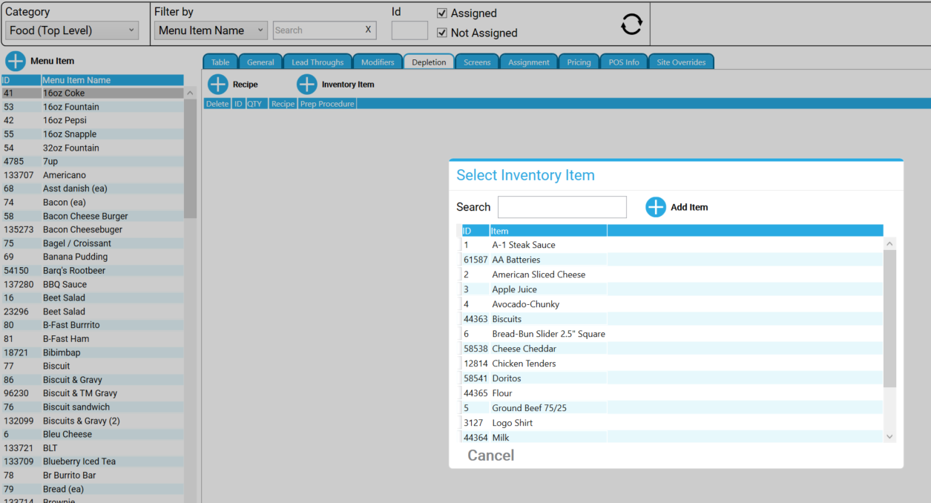Select the Site Overrides tab
The image size is (931, 503).
[x=681, y=62]
